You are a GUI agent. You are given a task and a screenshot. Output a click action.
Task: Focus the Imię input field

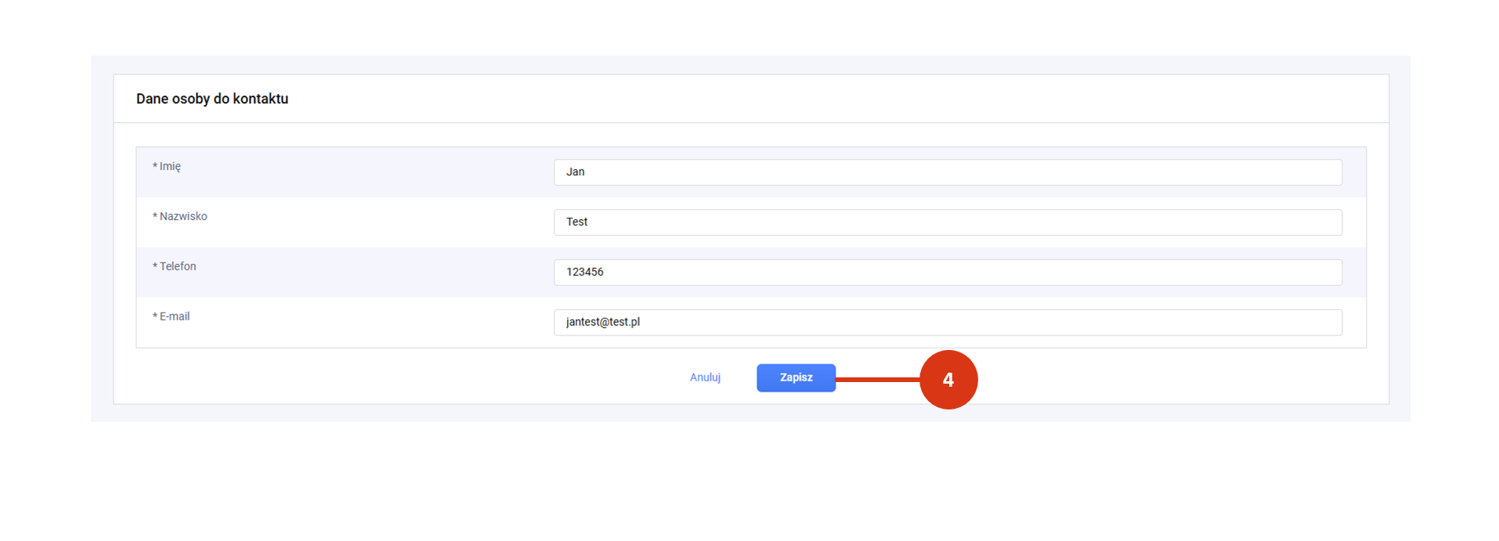click(x=948, y=172)
